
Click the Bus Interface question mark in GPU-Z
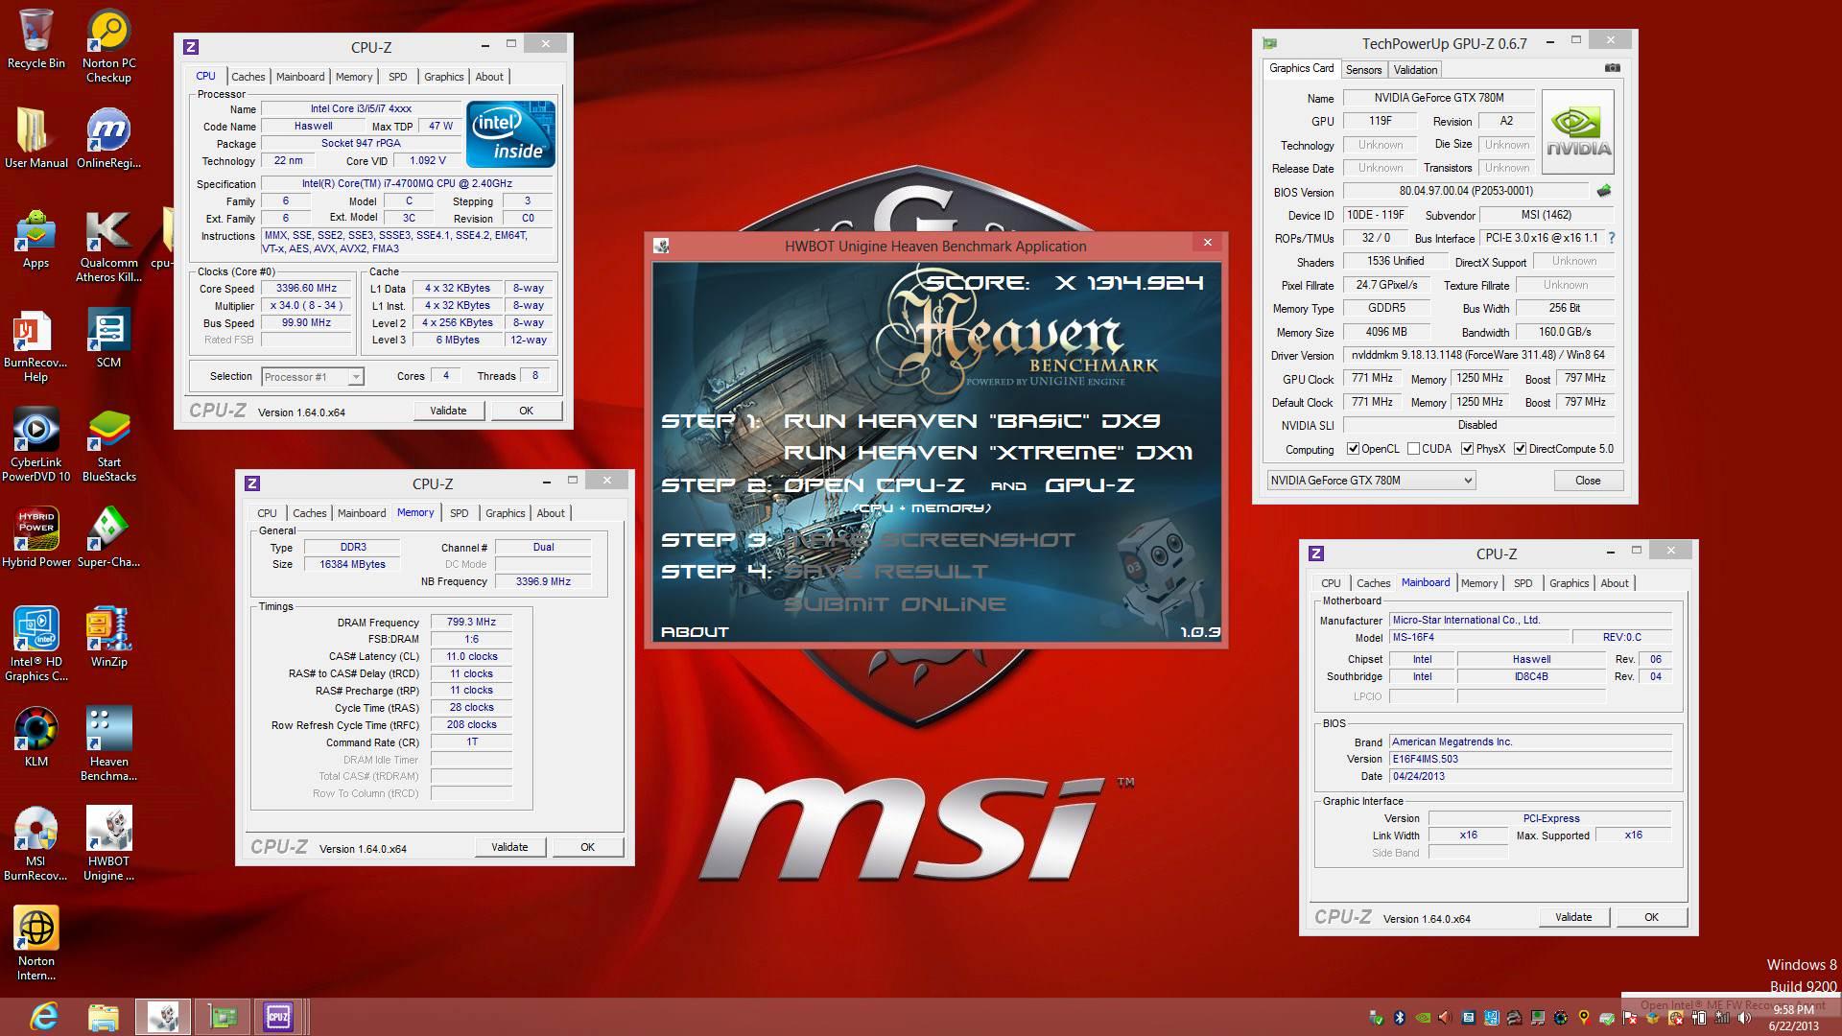1611,238
